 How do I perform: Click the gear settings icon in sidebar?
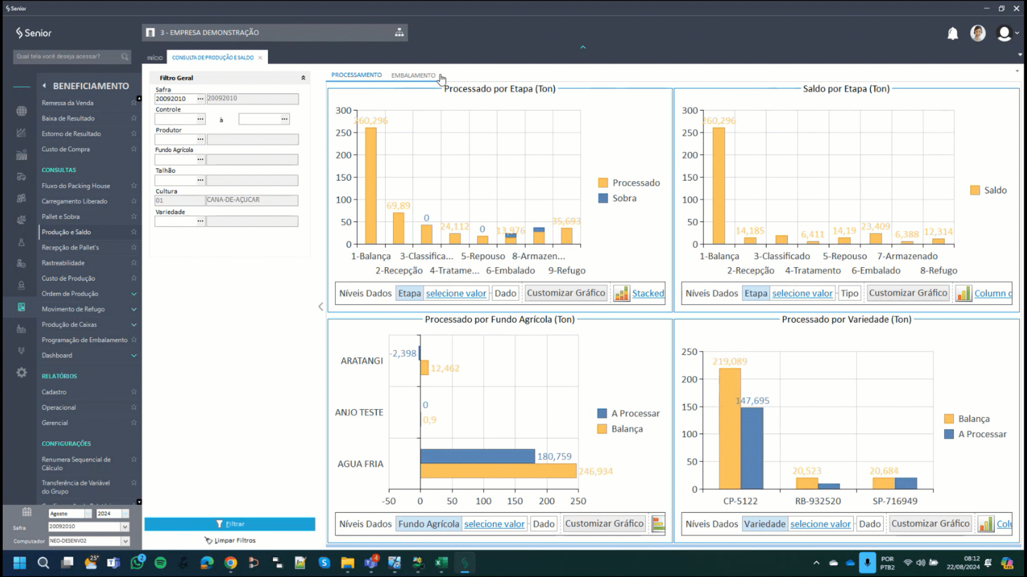pyautogui.click(x=21, y=372)
